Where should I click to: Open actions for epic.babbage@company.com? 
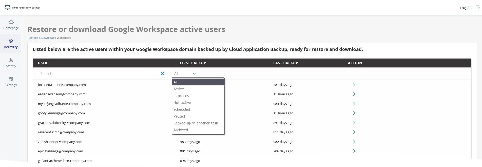[x=354, y=151]
